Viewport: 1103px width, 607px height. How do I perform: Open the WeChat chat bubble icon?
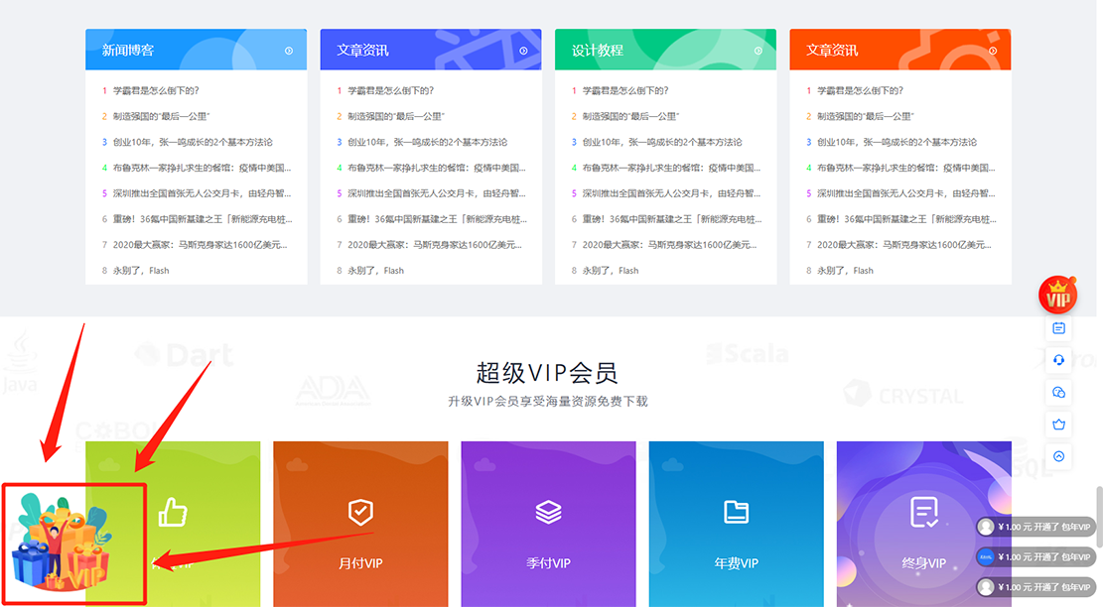(1058, 393)
